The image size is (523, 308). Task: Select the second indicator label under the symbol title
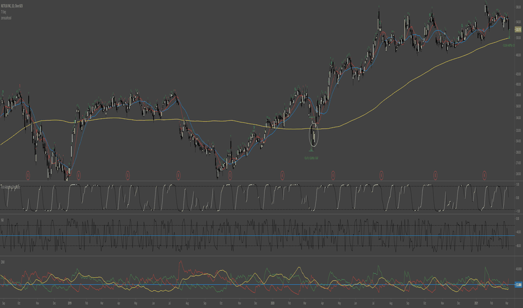coord(3,12)
